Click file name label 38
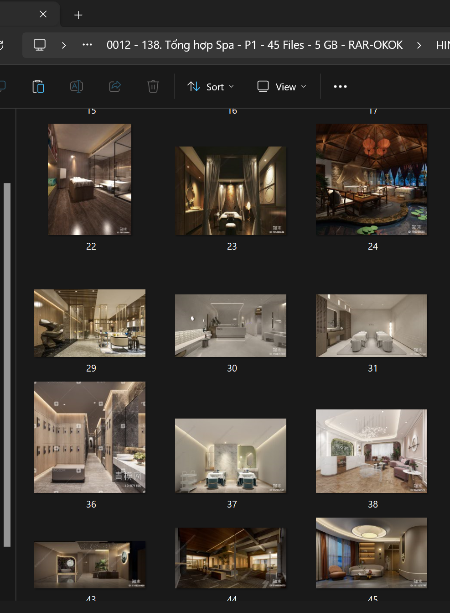Screen dimensions: 450x613 coord(373,504)
